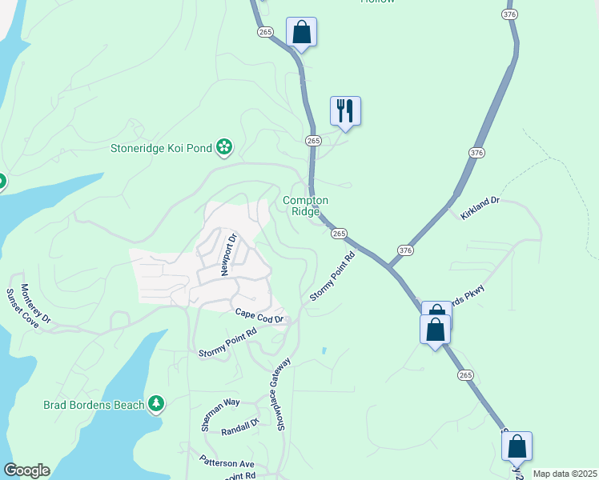The width and height of the screenshot is (599, 480).
Task: Click the restaurant fork-and-knife map marker
Action: [345, 114]
